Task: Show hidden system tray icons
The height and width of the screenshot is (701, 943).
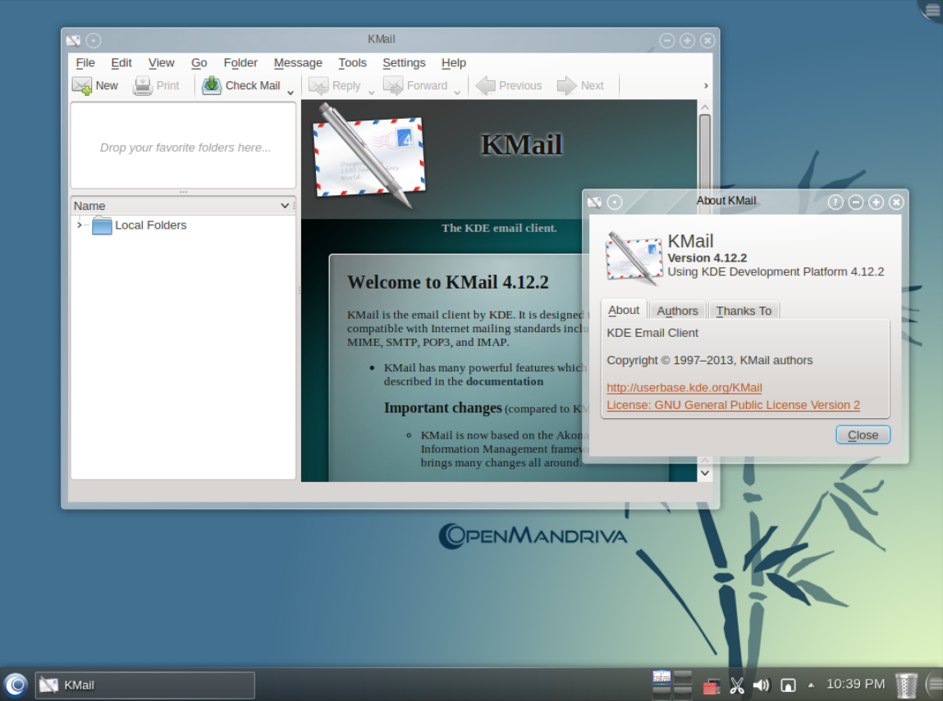Action: [x=812, y=685]
